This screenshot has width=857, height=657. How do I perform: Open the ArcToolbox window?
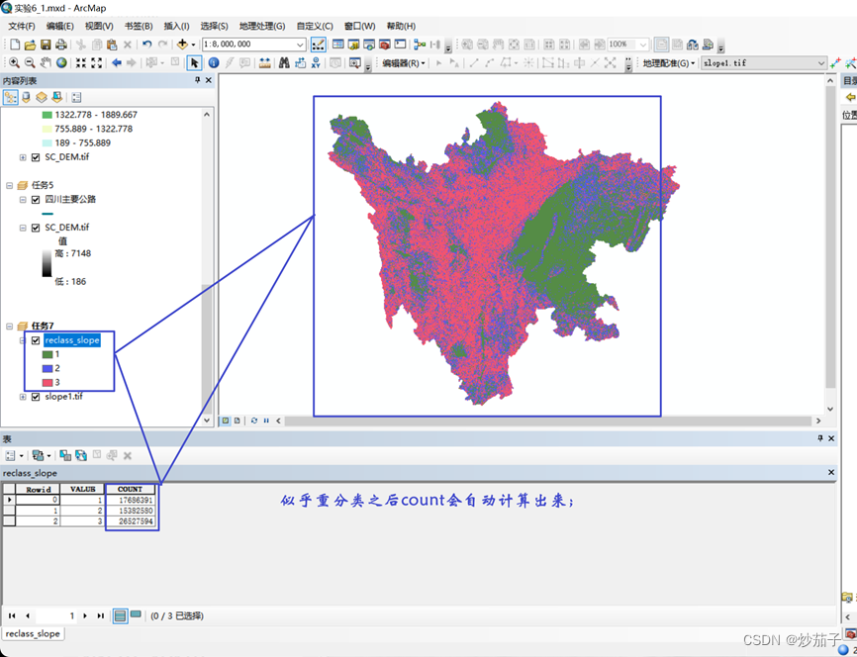click(x=385, y=45)
